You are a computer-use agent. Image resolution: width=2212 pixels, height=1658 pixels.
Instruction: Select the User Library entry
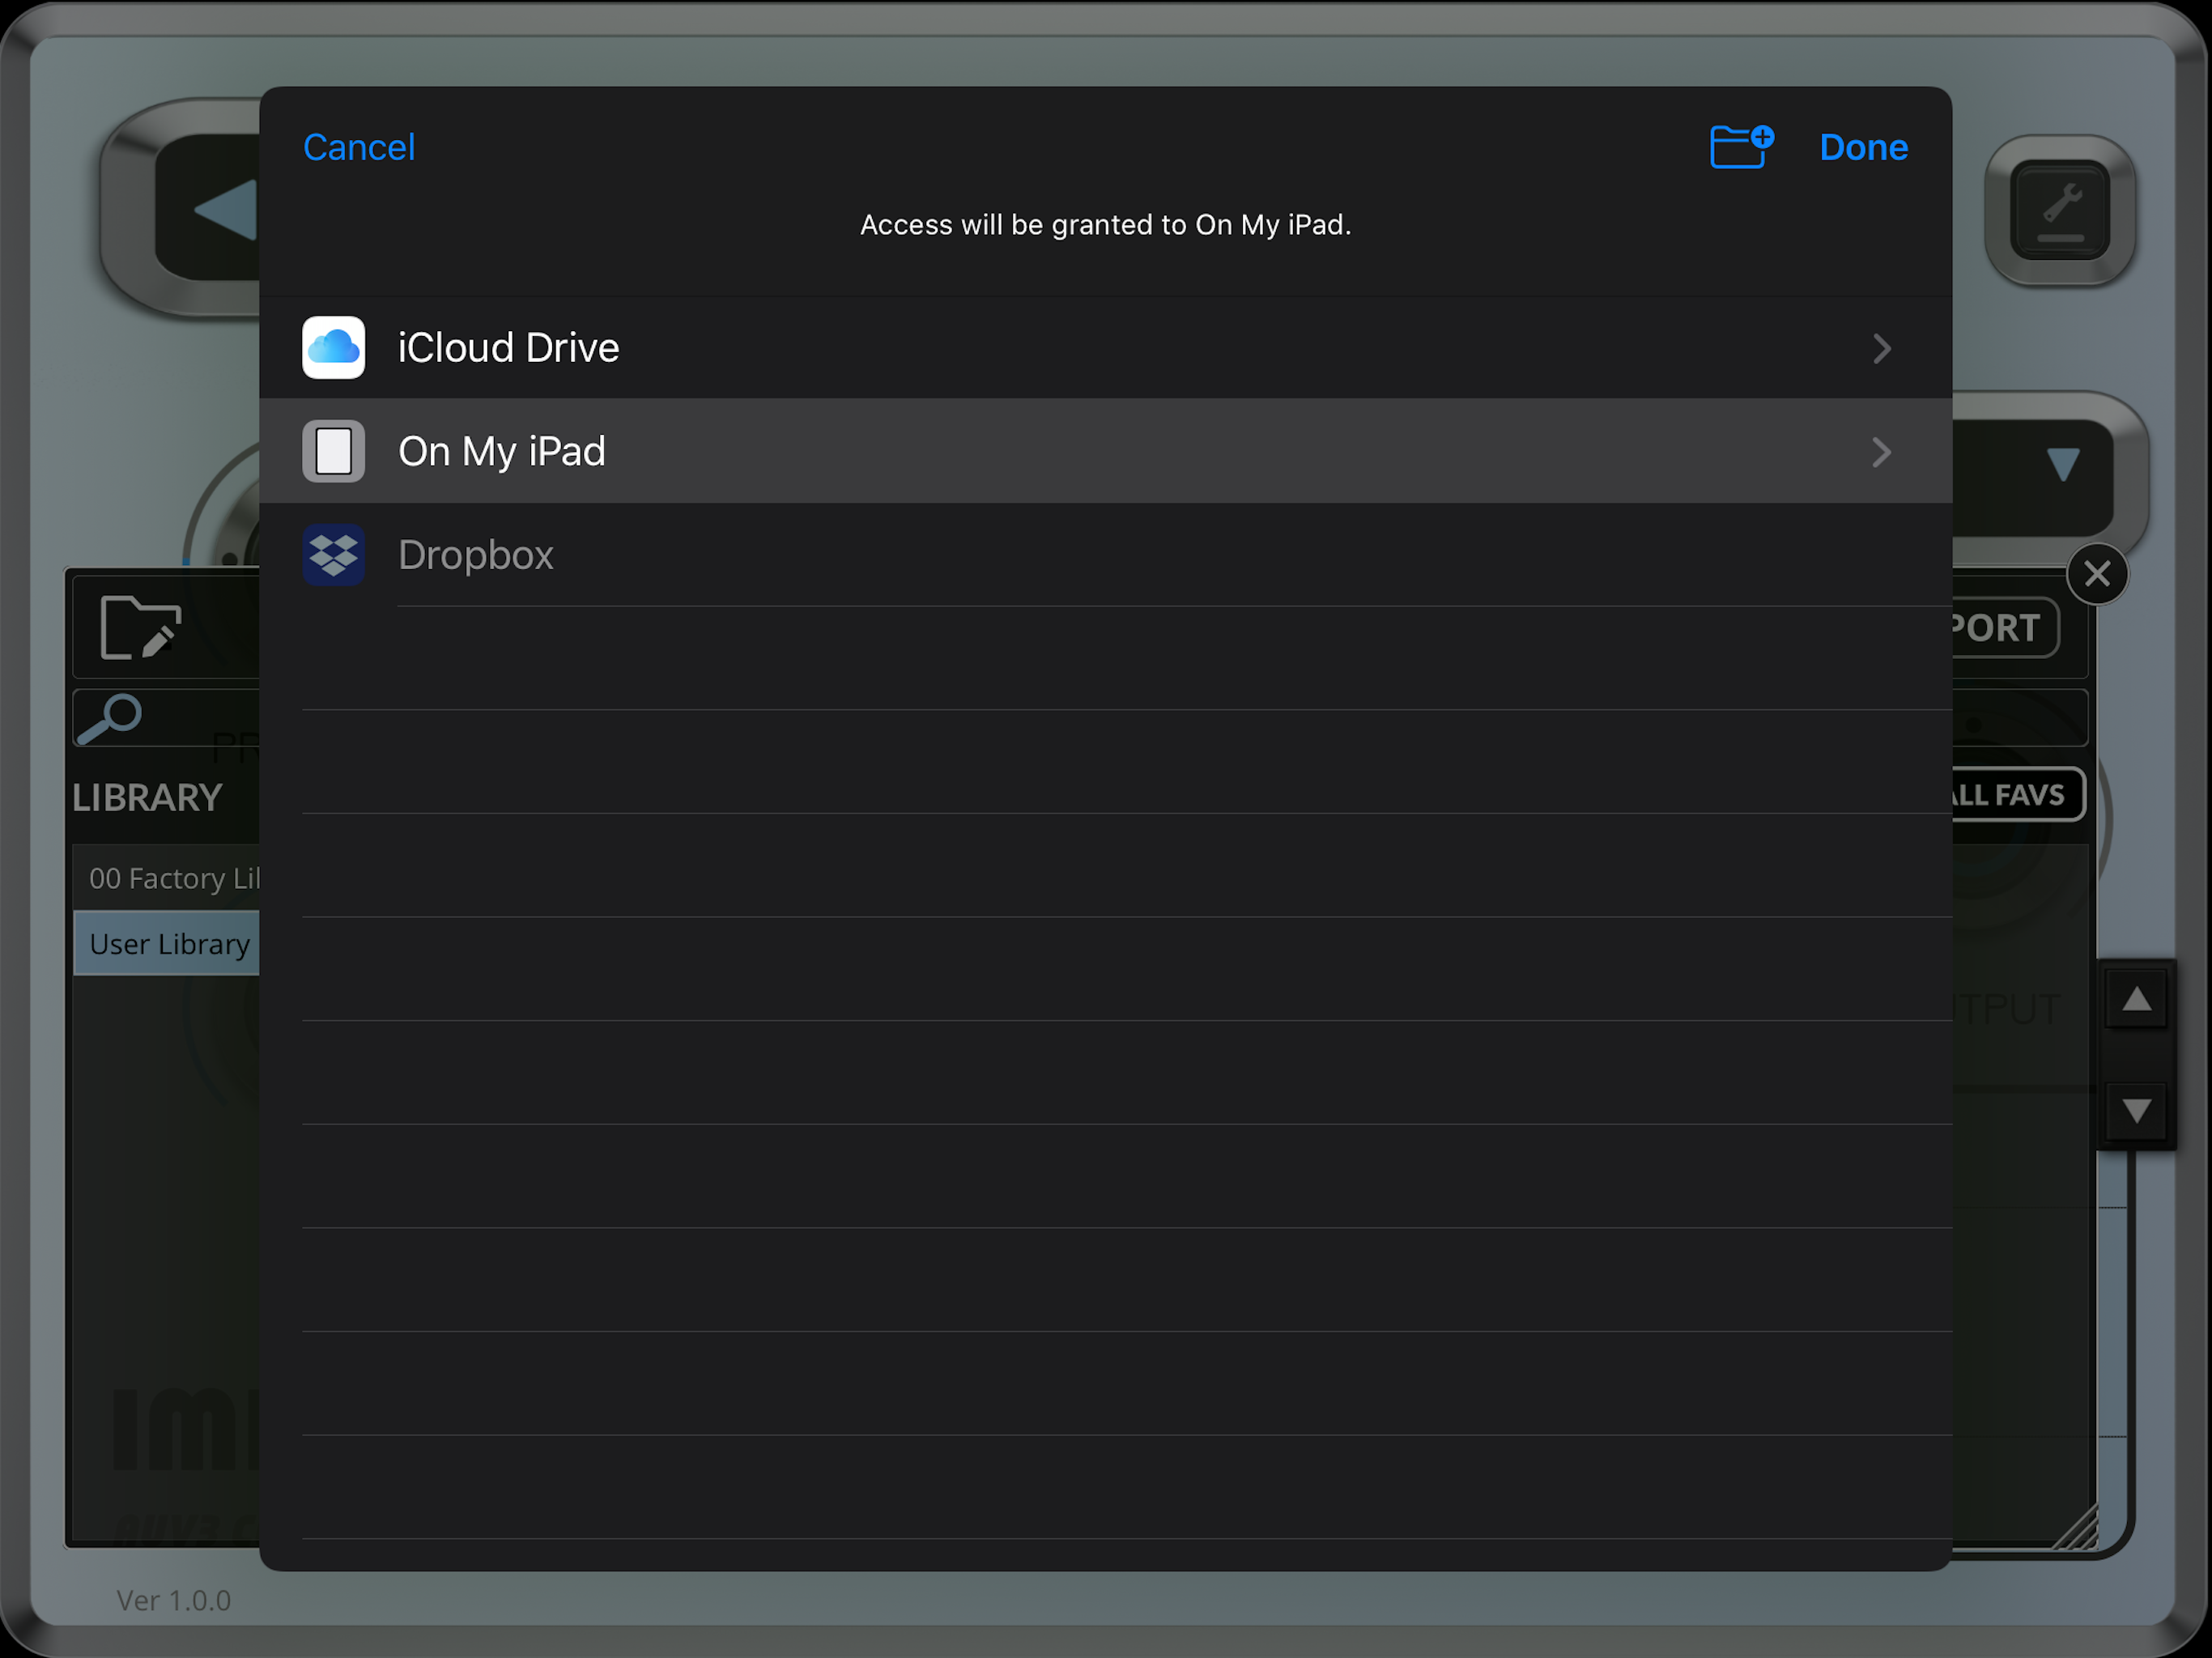pyautogui.click(x=168, y=944)
